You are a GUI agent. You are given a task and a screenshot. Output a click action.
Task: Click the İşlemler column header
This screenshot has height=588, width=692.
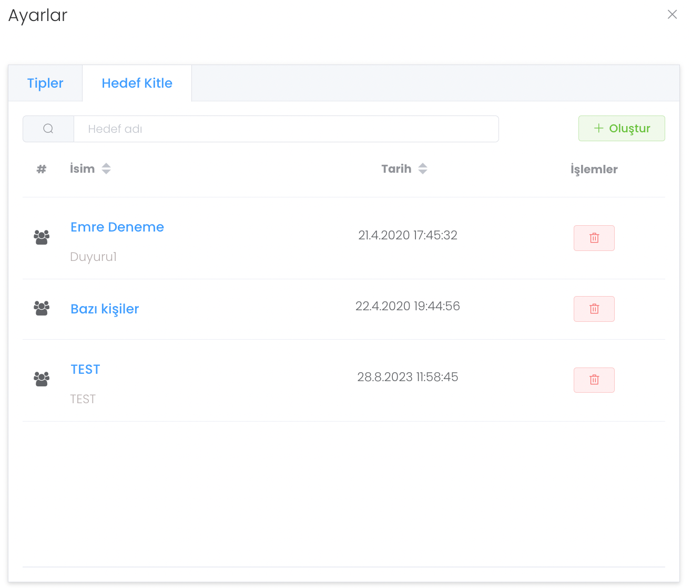click(594, 169)
